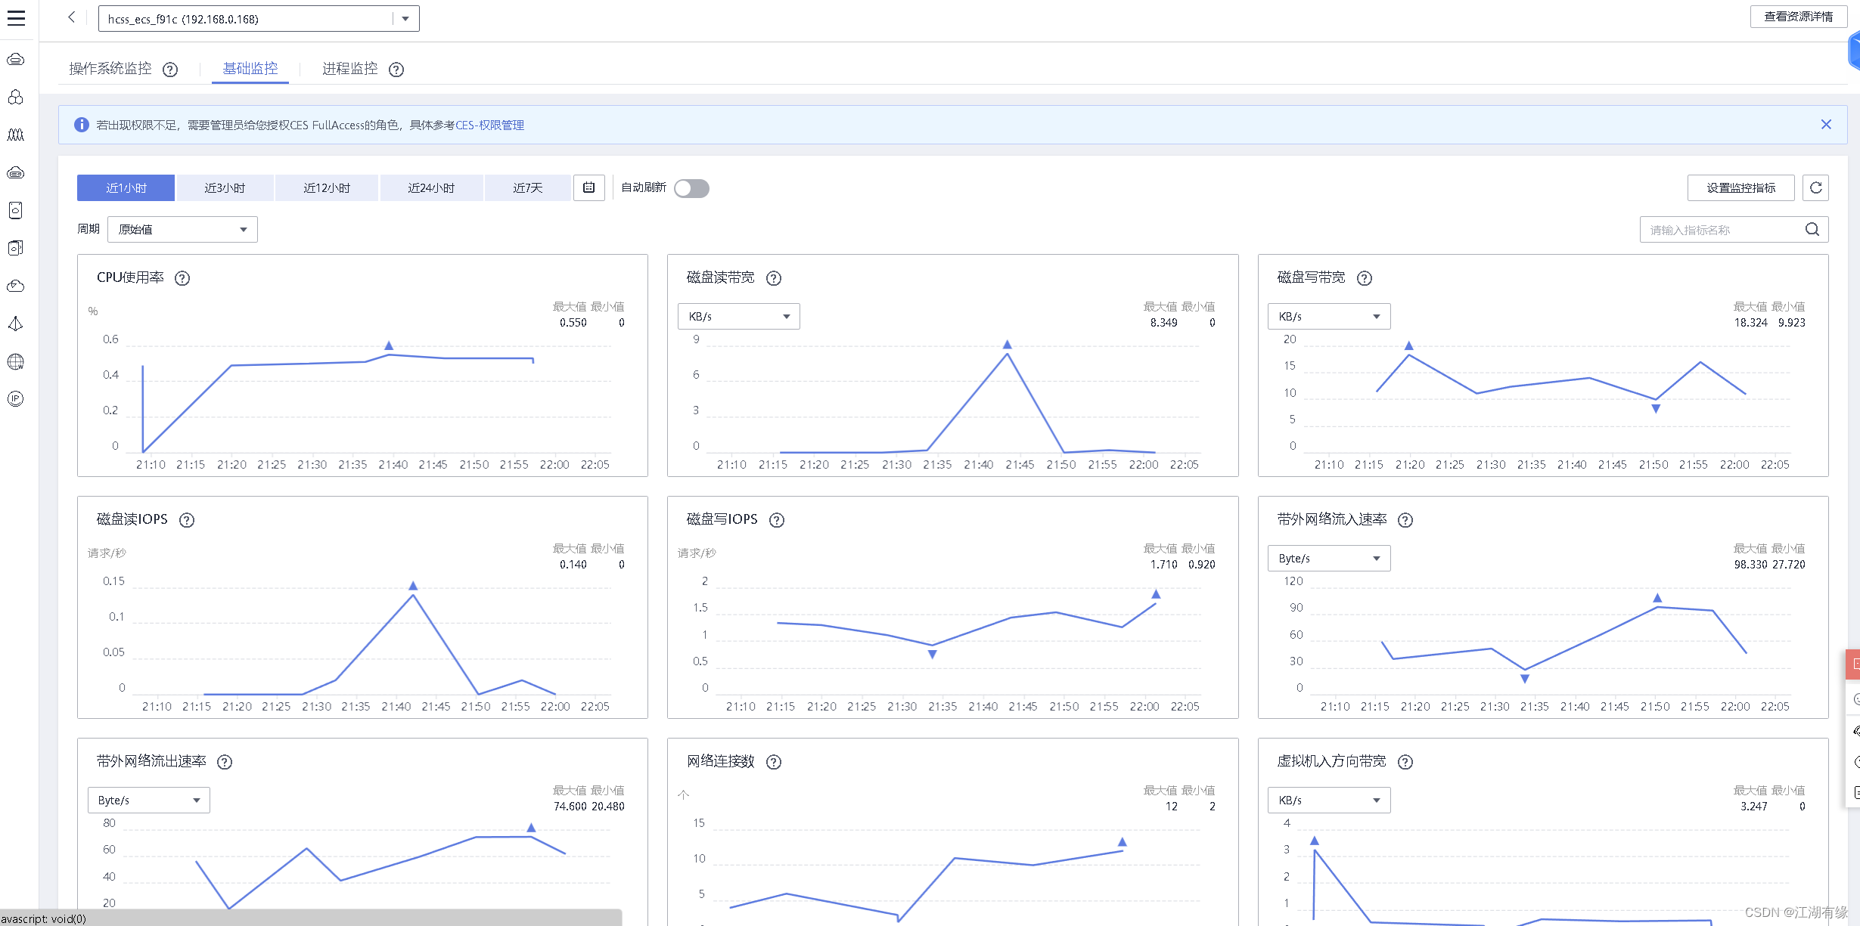The image size is (1860, 926).
Task: Select the 近7天 time range
Action: pyautogui.click(x=527, y=187)
